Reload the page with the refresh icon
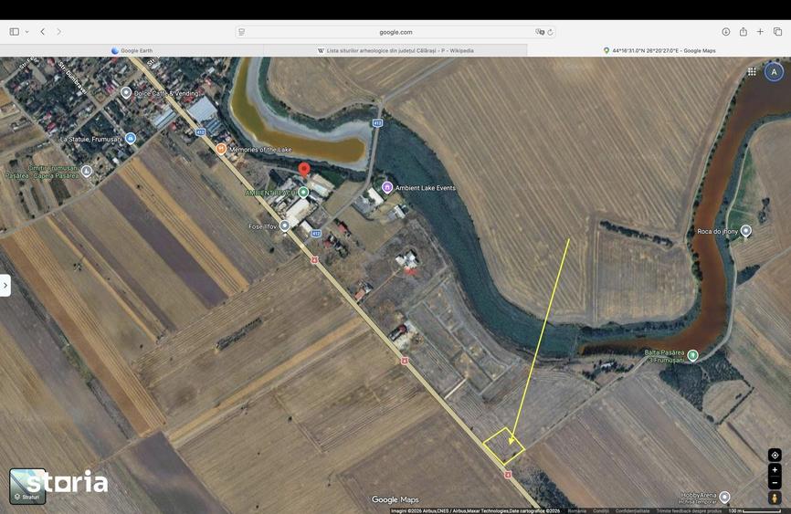This screenshot has width=791, height=514. (x=551, y=32)
